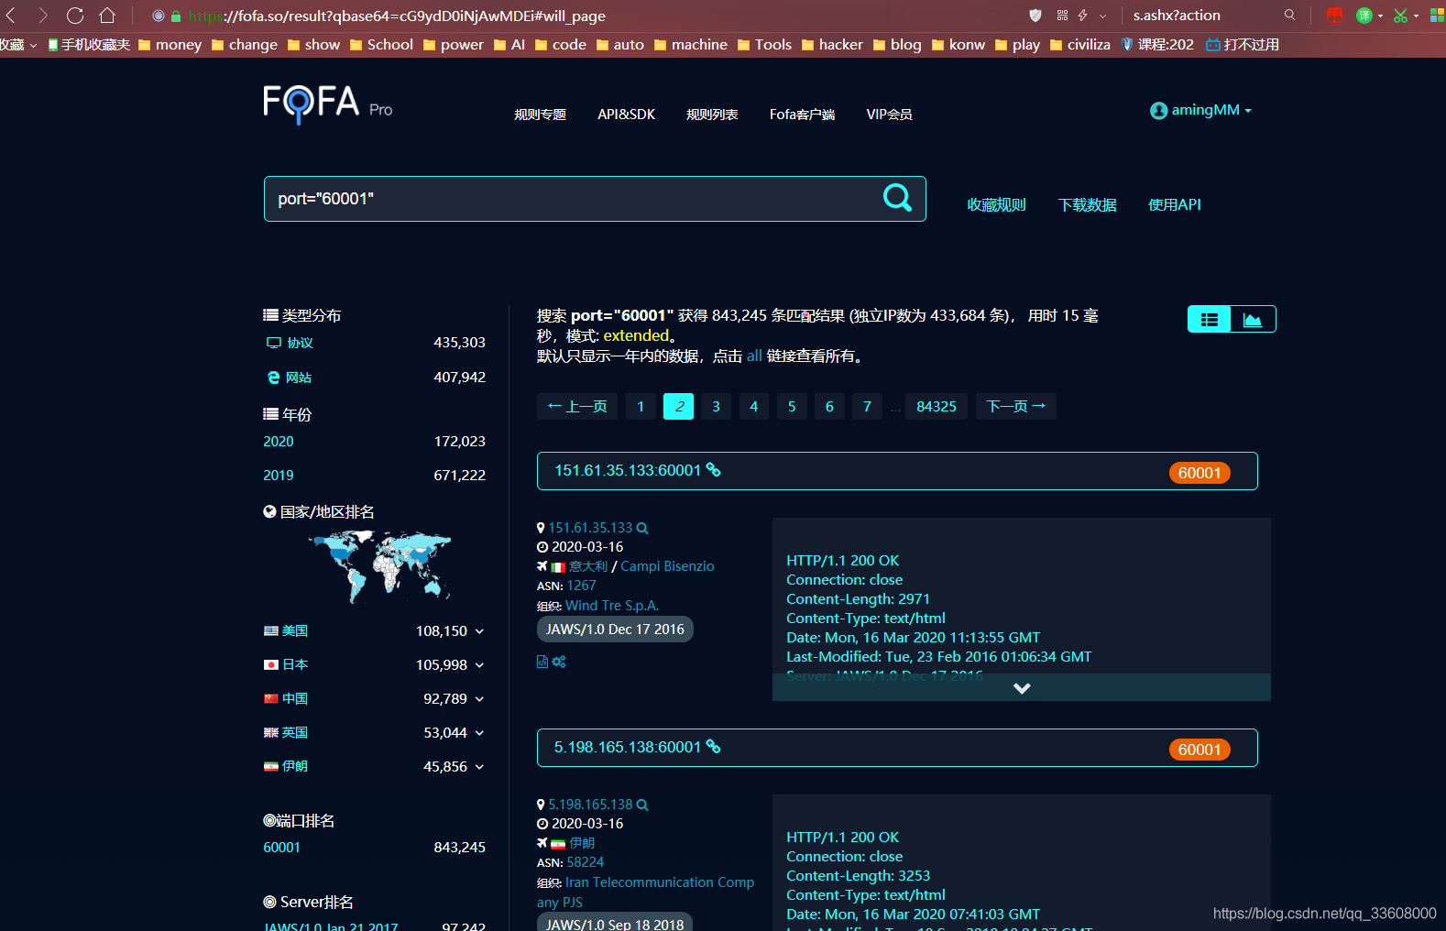Screen dimensions: 1446x931
Task: Click Wind Tre S.p.A. organization link
Action: click(612, 606)
